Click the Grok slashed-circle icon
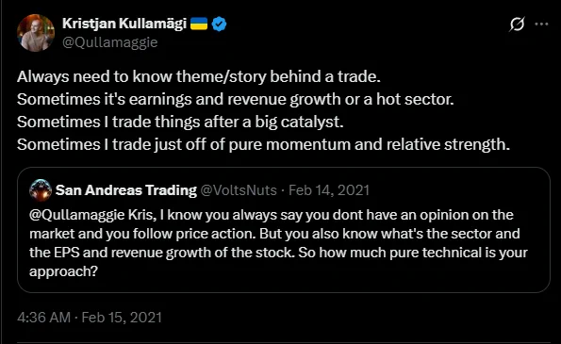Screen dimensions: 561x344 [517, 24]
